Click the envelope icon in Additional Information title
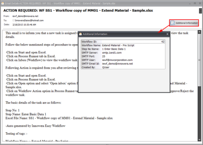203x145 pixels. coord(80,34)
